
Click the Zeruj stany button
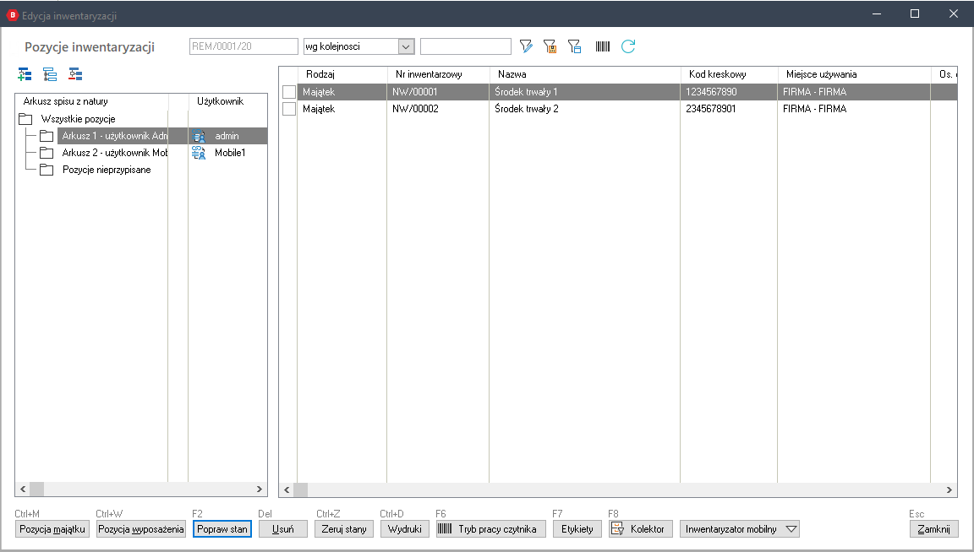[x=344, y=529]
